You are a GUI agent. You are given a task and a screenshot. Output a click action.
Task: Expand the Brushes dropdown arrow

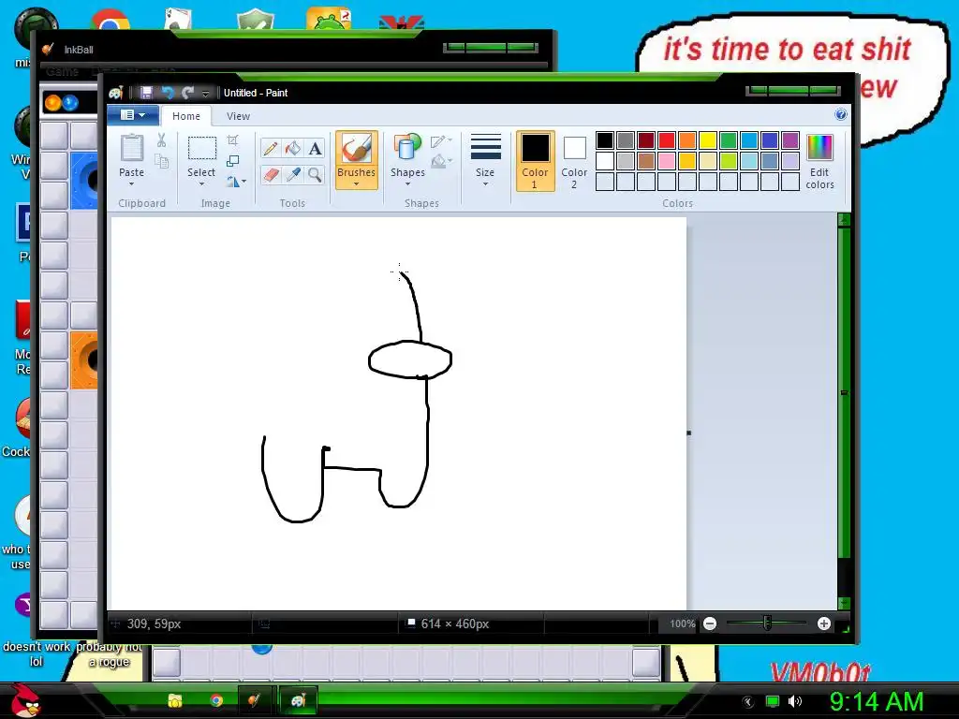point(356,184)
